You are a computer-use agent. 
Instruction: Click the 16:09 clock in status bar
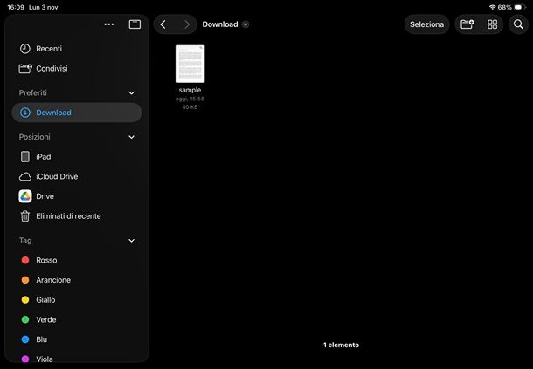click(16, 7)
